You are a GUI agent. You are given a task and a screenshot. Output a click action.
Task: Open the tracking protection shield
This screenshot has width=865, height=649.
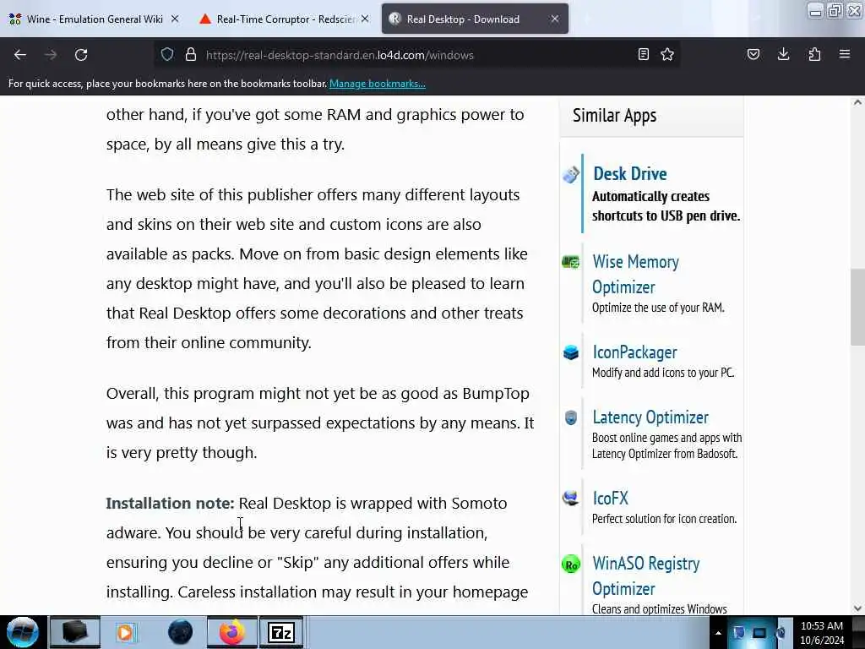[167, 55]
